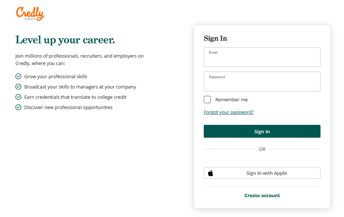
Task: Click checkmark icon beside Grow your professional skills
Action: 18,76
